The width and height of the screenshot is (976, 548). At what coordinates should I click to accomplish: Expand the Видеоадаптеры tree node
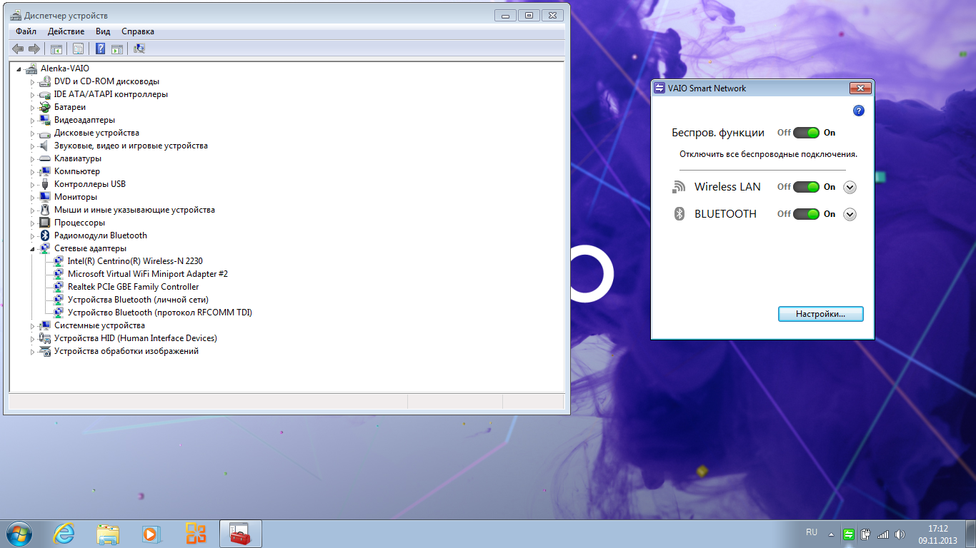coord(32,120)
